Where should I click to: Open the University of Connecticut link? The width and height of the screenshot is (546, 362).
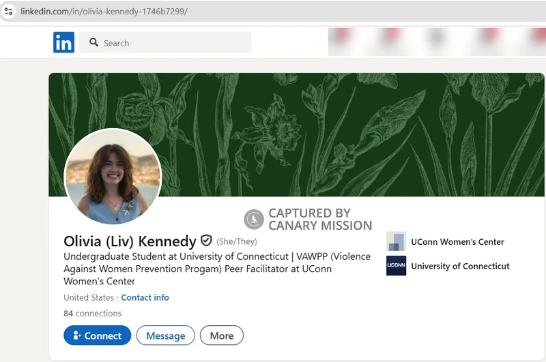(460, 267)
